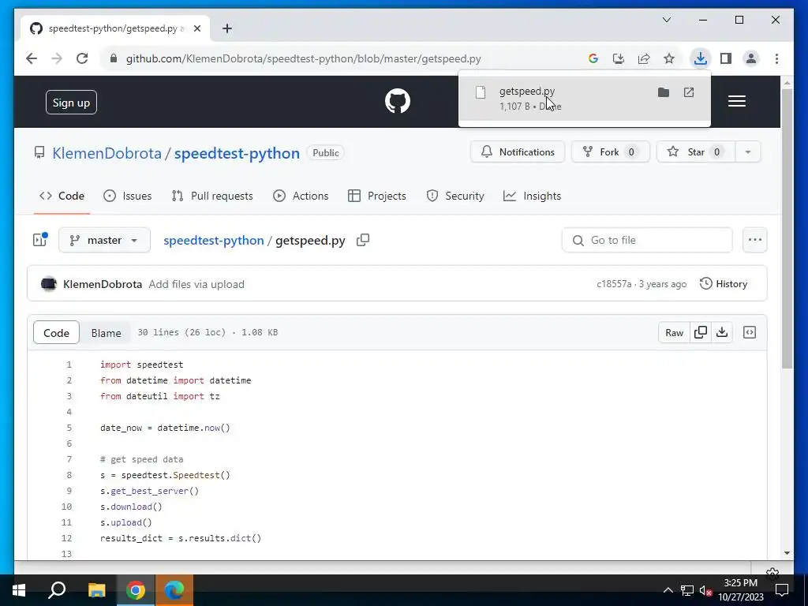Bookmark this tab with the star

click(x=669, y=58)
